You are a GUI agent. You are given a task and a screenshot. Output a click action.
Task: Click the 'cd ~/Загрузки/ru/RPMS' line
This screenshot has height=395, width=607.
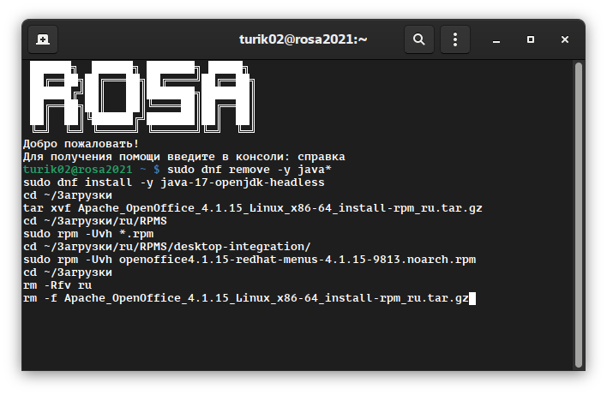95,221
